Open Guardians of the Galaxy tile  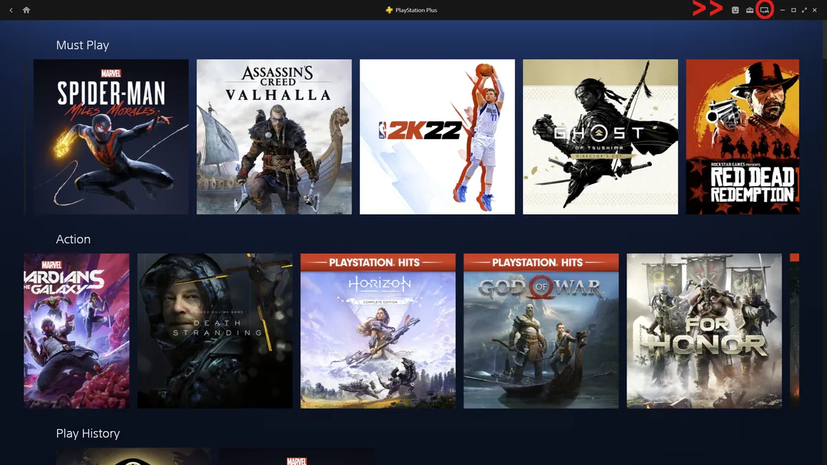point(76,331)
